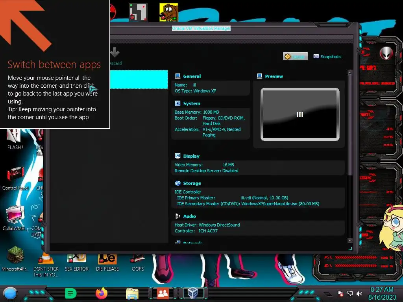The height and width of the screenshot is (302, 403).
Task: Click the Controller: ICH AC97 text
Action: click(196, 231)
